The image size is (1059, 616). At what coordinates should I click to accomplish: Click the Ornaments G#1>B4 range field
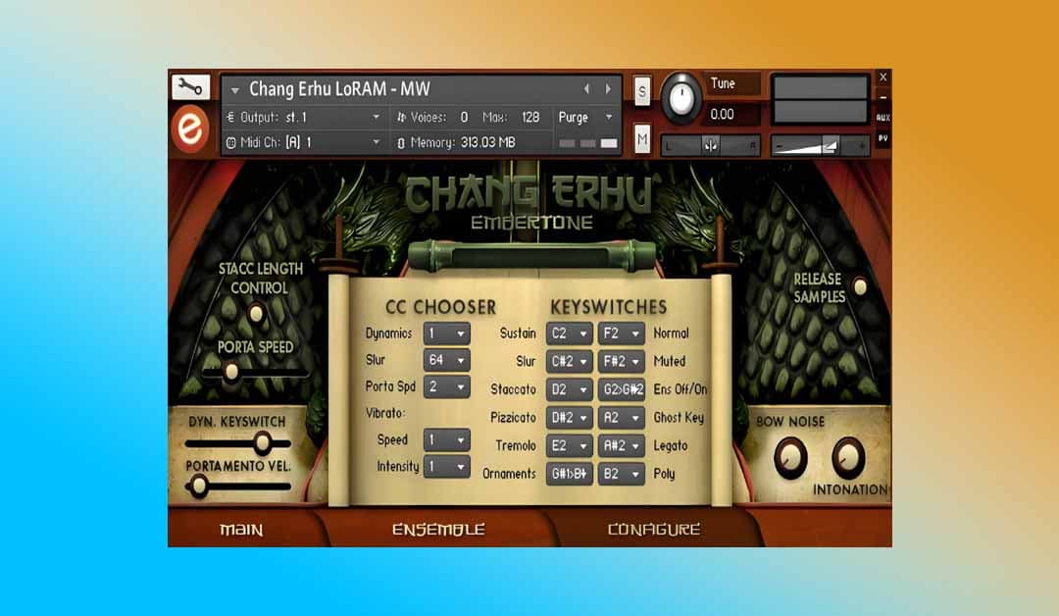click(x=569, y=474)
